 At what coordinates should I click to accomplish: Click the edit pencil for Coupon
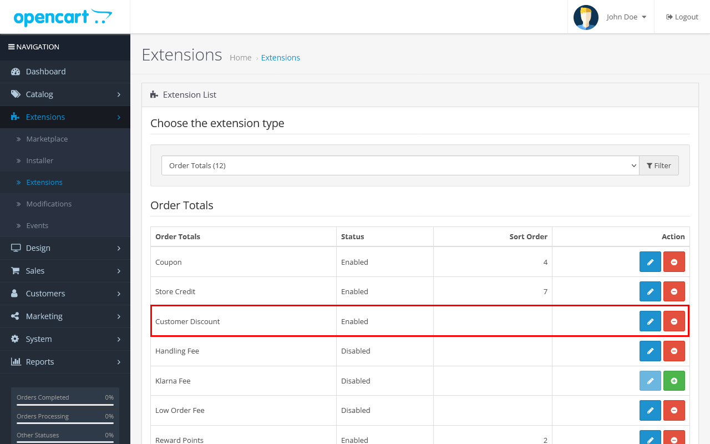coord(650,262)
